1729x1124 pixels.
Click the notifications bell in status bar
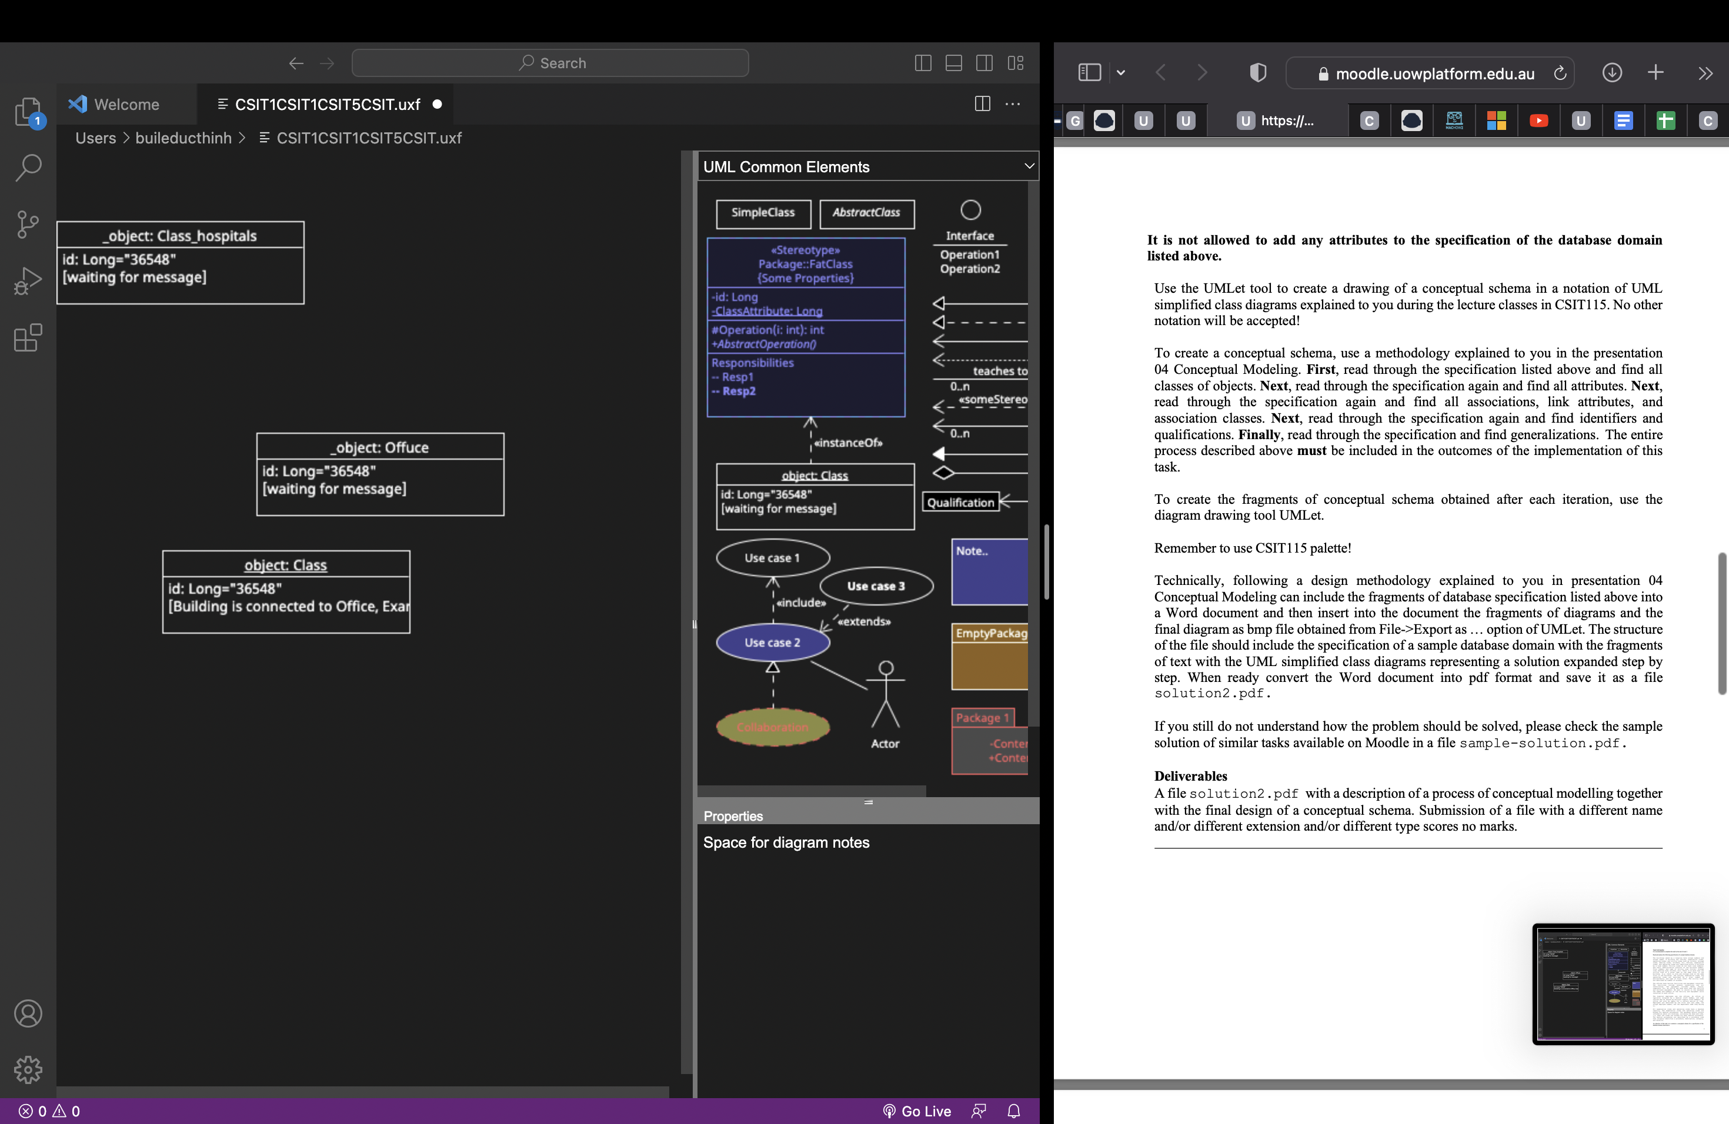1013,1110
